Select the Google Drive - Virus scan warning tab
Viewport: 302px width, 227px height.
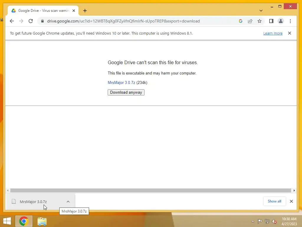(x=43, y=11)
